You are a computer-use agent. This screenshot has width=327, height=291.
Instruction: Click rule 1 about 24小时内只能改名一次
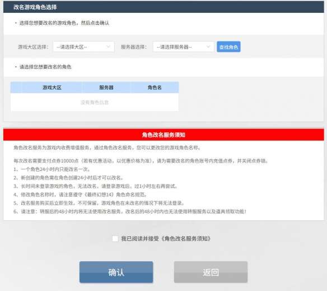click(x=52, y=169)
